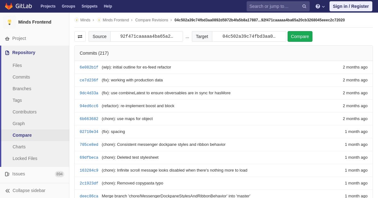
Task: Click the Project home icon in sidebar
Action: coord(7,39)
